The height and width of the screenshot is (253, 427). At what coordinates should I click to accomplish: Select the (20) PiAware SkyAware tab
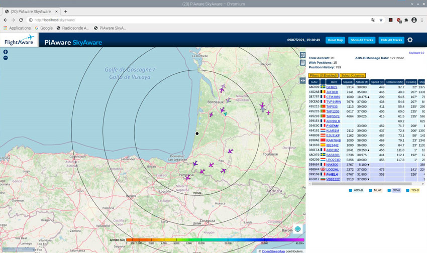31,12
